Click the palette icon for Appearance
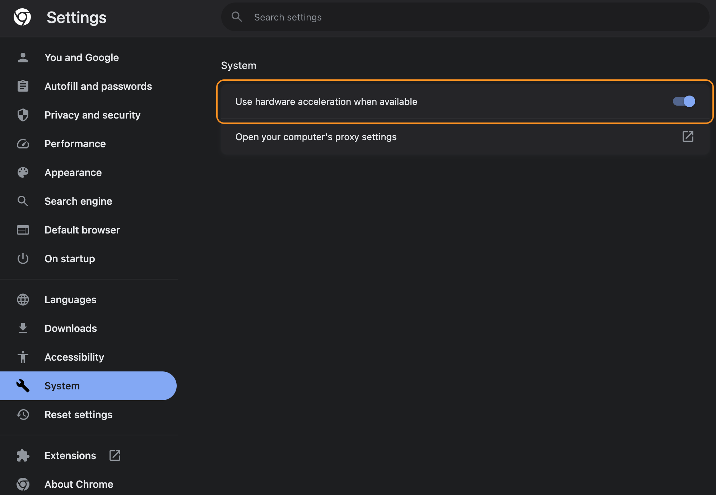Viewport: 716px width, 495px height. pos(23,172)
